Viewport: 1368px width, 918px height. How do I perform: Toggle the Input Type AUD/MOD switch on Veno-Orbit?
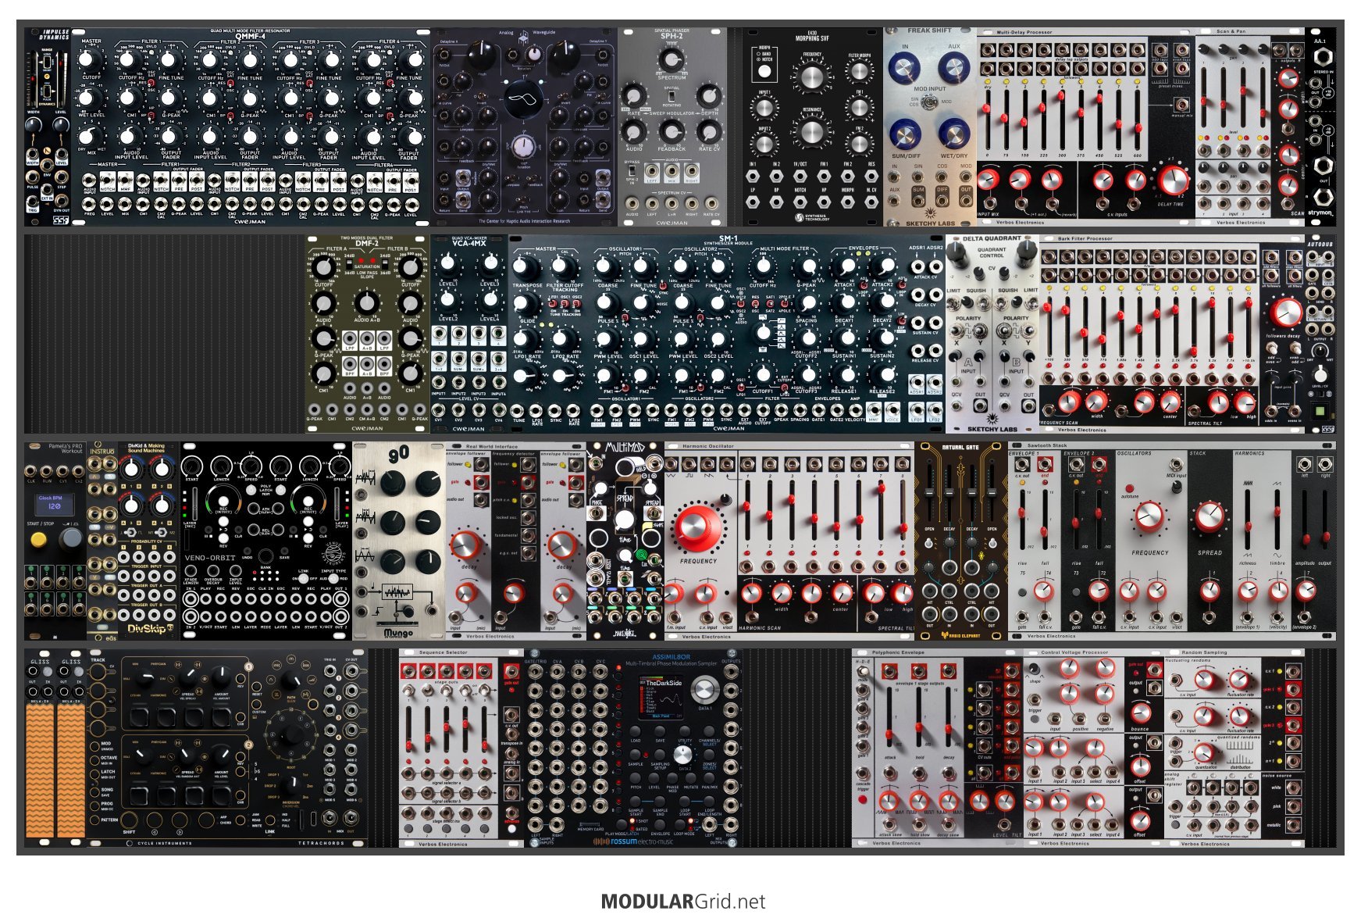pos(333,579)
